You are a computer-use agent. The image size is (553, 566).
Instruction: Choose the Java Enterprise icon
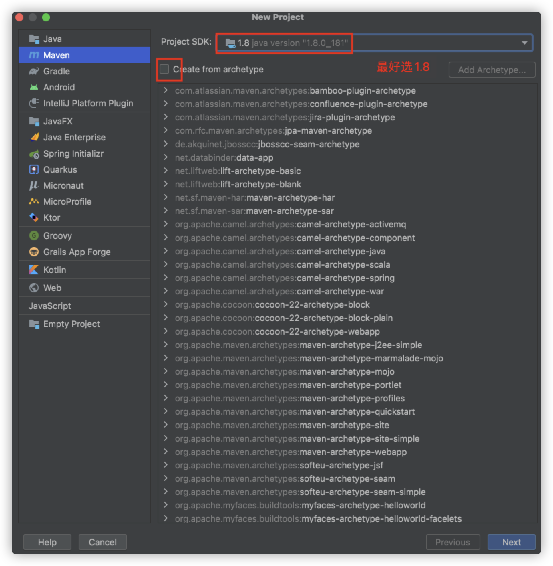[x=34, y=137]
